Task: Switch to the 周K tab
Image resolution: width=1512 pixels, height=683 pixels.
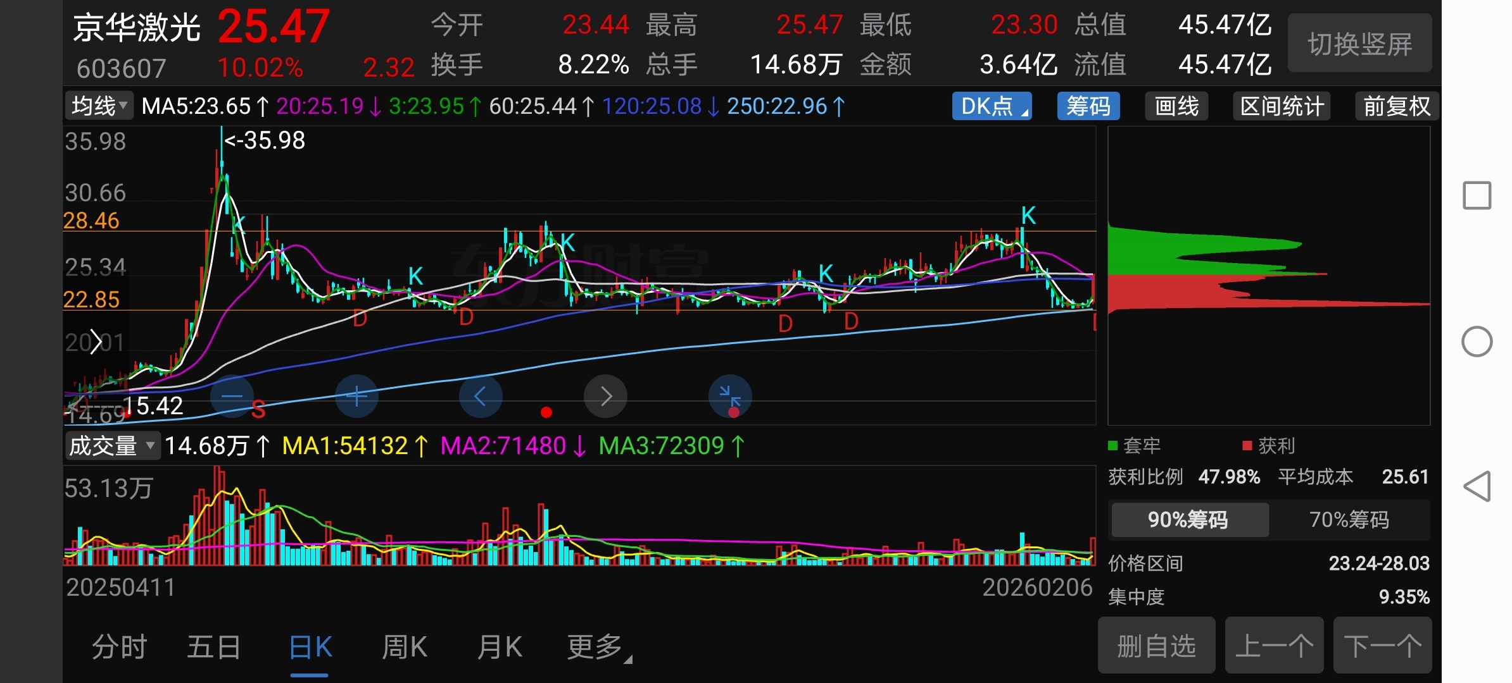Action: pyautogui.click(x=405, y=648)
